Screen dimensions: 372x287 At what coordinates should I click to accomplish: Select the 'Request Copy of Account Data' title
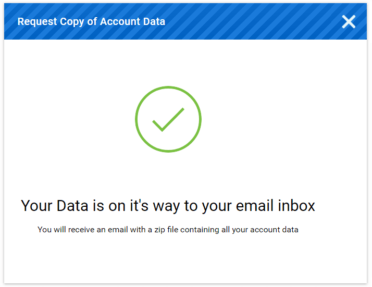pos(91,22)
